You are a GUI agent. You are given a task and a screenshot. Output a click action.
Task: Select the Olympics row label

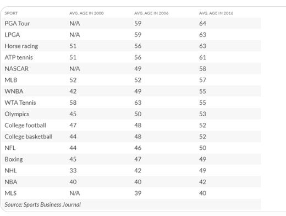pos(17,114)
